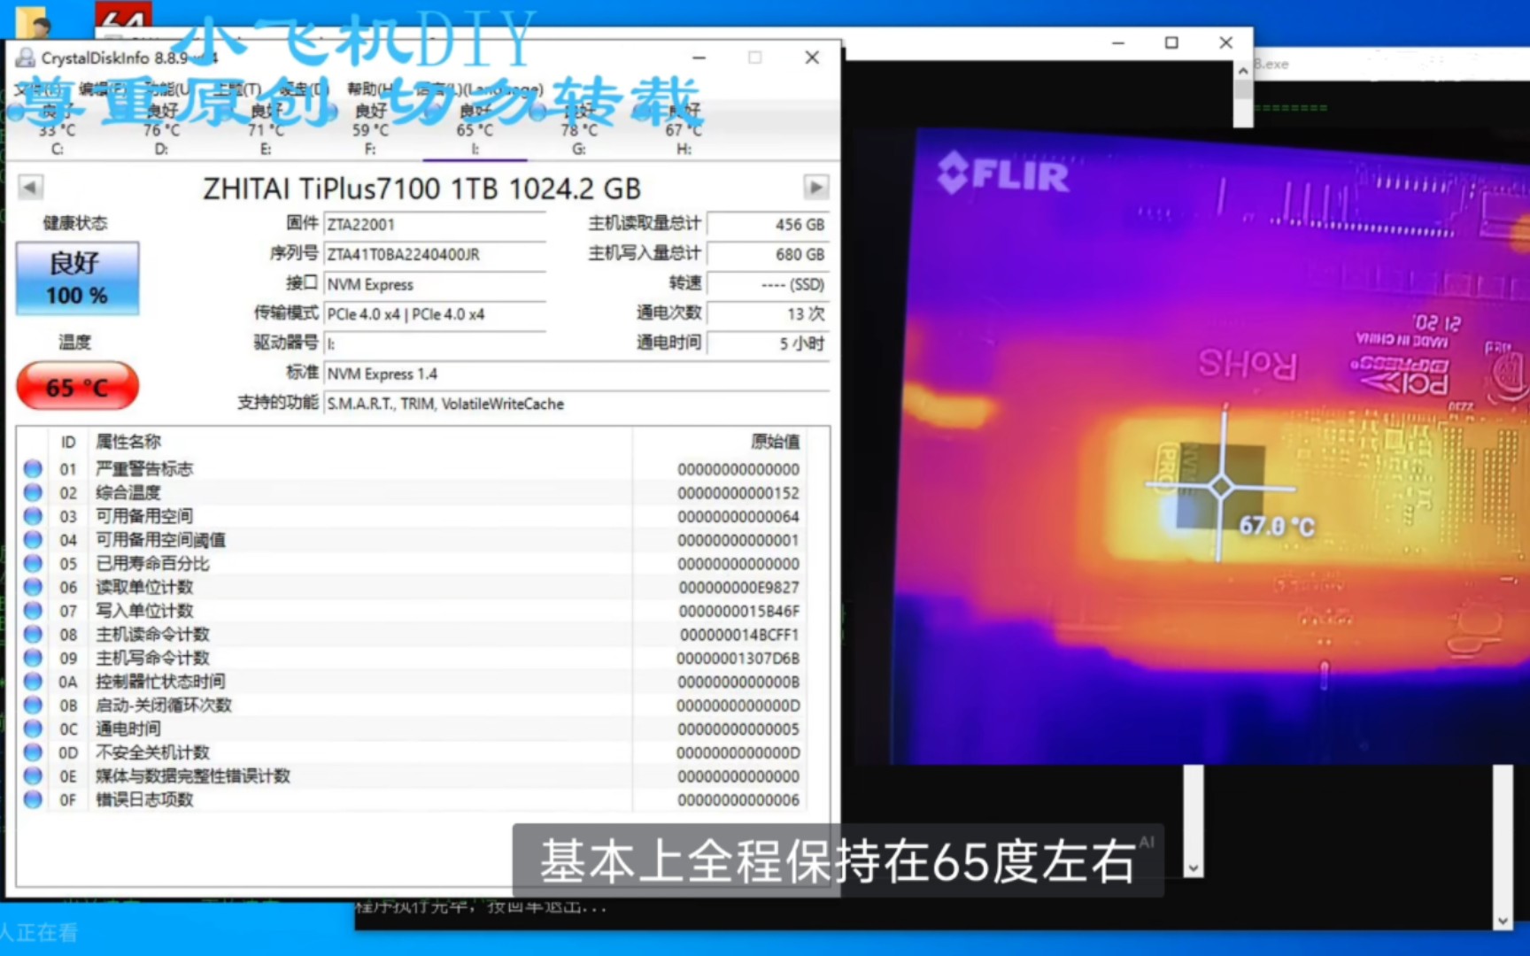This screenshot has width=1530, height=956.
Task: Click the 主机写入量总计 value 680 GB
Action: 768,254
